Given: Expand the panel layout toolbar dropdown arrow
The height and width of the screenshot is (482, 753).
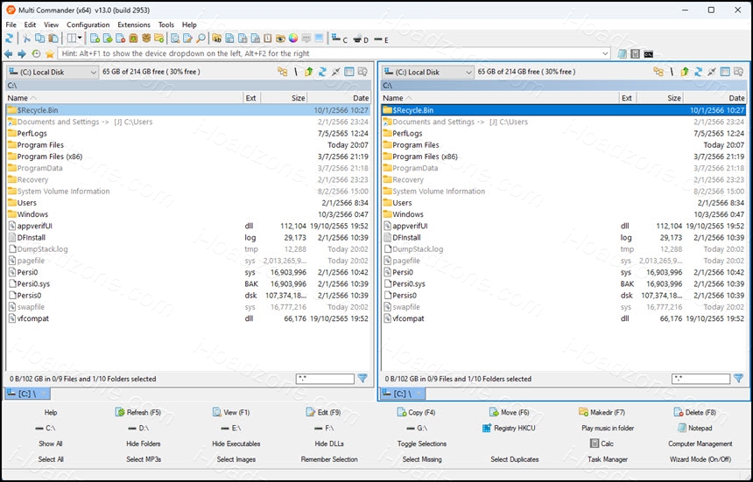Looking at the screenshot, I should click(80, 38).
